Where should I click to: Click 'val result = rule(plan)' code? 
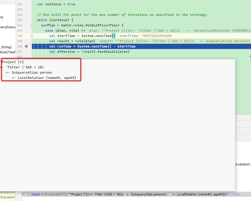[72, 41]
